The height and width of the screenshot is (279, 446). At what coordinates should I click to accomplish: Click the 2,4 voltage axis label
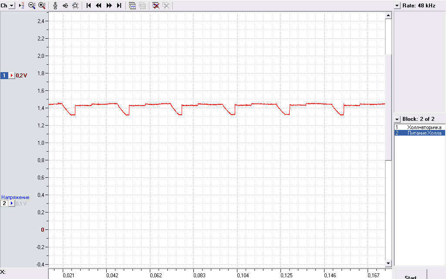pos(41,21)
